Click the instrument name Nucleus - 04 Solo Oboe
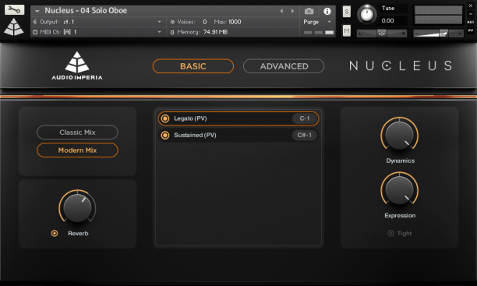 pyautogui.click(x=86, y=11)
